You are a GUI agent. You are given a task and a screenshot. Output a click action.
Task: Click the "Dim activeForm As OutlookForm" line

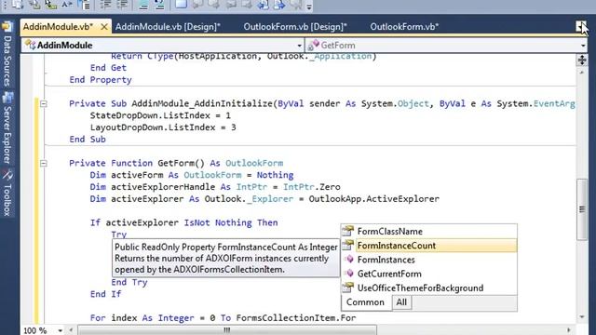pyautogui.click(x=192, y=175)
